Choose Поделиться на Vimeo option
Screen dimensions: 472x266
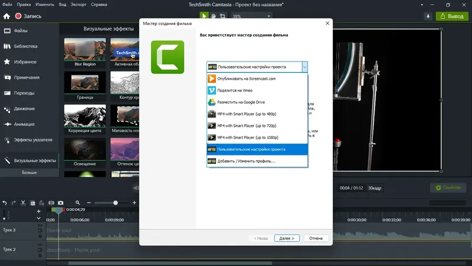click(x=257, y=90)
